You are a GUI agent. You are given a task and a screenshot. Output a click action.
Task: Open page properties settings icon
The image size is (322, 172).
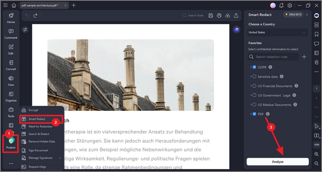click(x=25, y=29)
